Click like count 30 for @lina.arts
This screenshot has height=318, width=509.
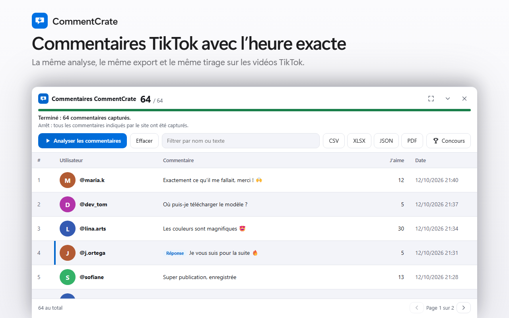coord(401,229)
